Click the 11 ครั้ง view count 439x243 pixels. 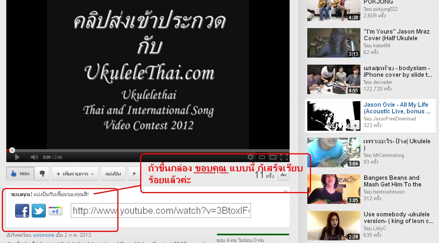[x=264, y=175]
